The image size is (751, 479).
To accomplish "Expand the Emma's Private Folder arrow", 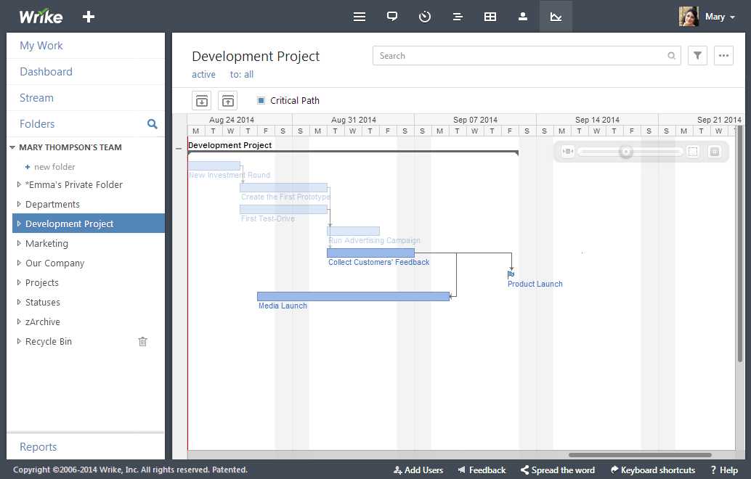I will point(19,184).
